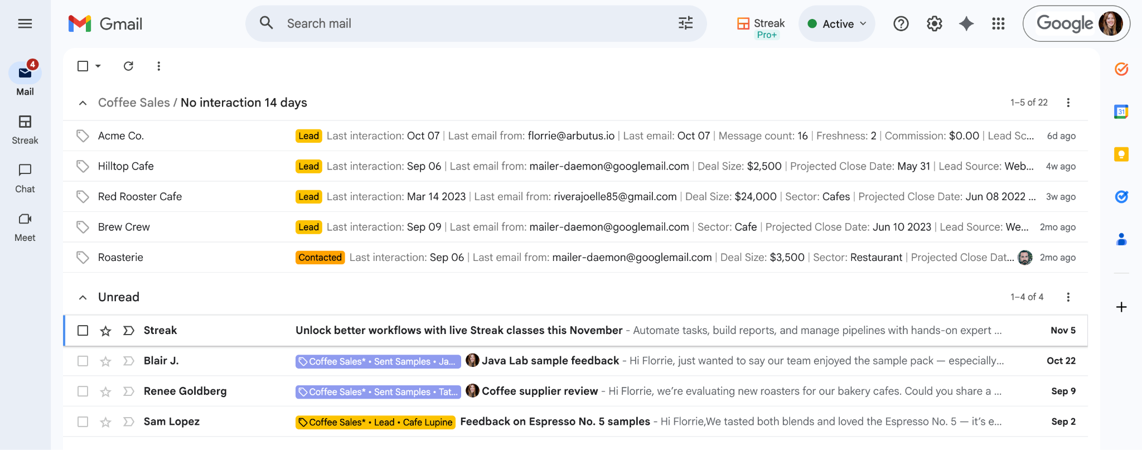Open the Streak live classes November email
The width and height of the screenshot is (1142, 450).
click(x=575, y=331)
